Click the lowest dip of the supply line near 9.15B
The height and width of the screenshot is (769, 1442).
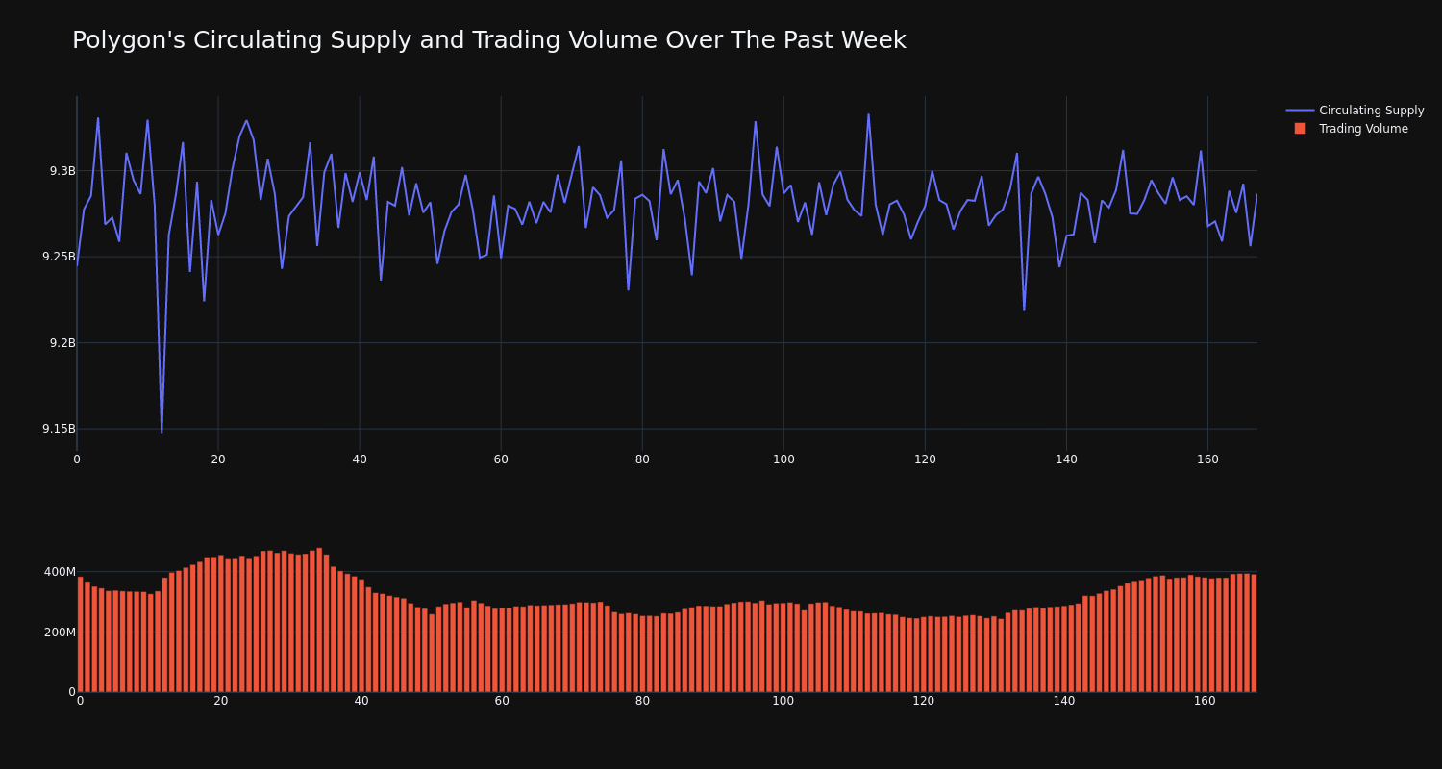(162, 432)
